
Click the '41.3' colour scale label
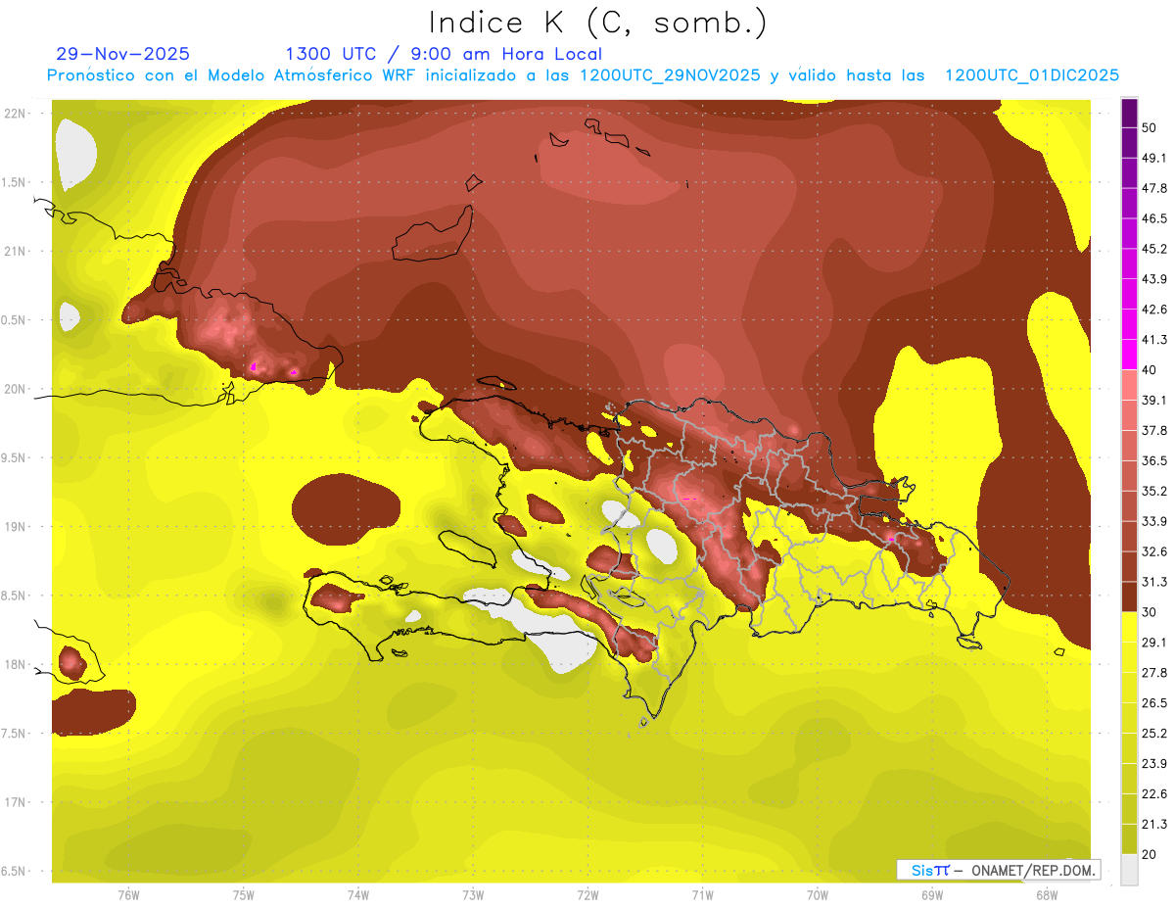coord(1154,340)
